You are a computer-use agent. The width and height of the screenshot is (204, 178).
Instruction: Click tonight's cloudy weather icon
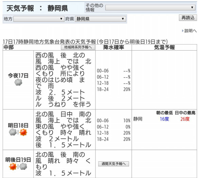pos(18,82)
